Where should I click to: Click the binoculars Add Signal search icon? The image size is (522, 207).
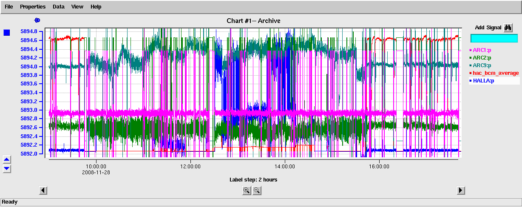(x=508, y=28)
